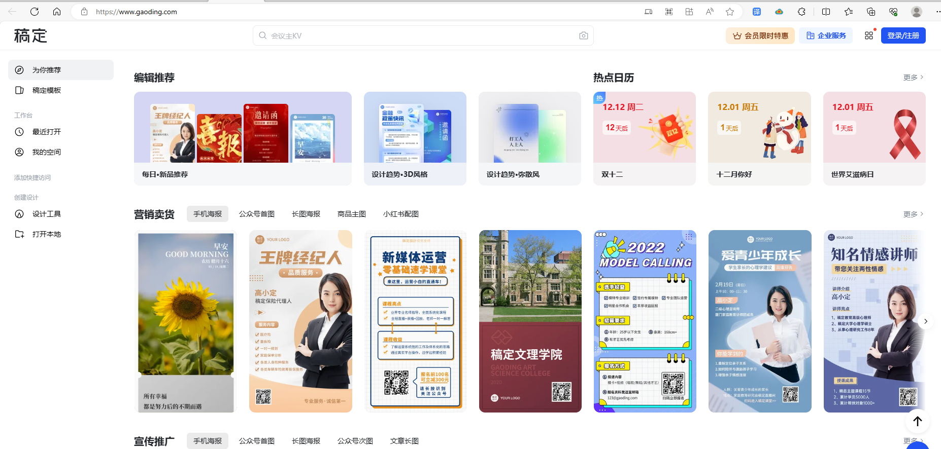Toggle split screen browser icon
The height and width of the screenshot is (449, 941).
(x=826, y=12)
